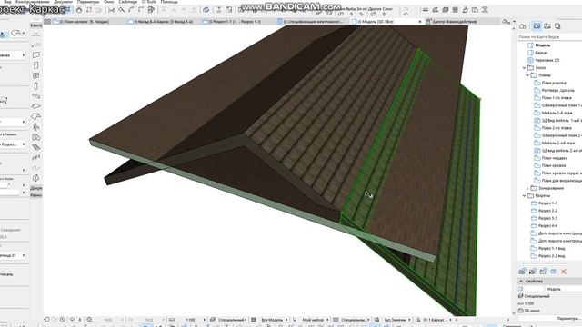Open the Документ menu
Image resolution: width=582 pixels, height=327 pixels.
(63, 2)
